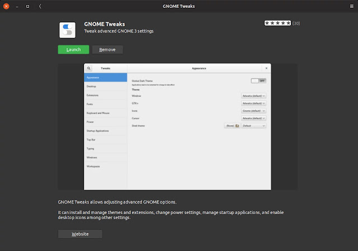Open the Tweaks Appearance screenshot preview
The image size is (358, 251).
coord(177,127)
